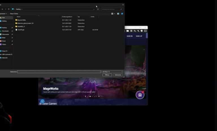Click the Öffnen button
Viewport: 217px width, 131px height.
(107, 75)
